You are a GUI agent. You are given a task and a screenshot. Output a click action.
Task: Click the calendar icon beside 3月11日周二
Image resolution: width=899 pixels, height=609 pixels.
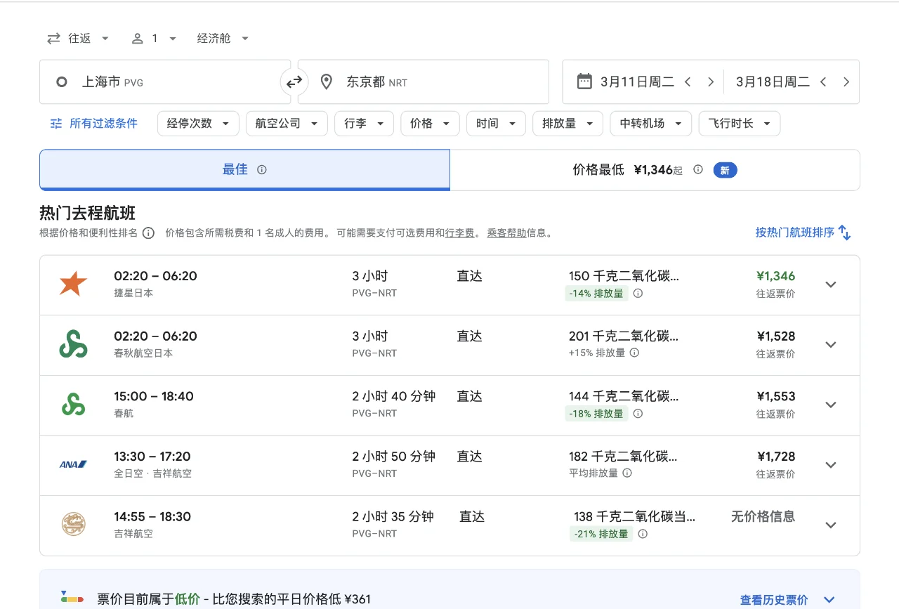tap(584, 81)
